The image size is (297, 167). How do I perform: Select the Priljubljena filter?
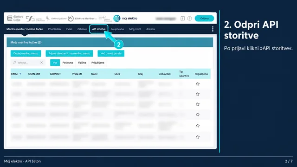[98, 63]
